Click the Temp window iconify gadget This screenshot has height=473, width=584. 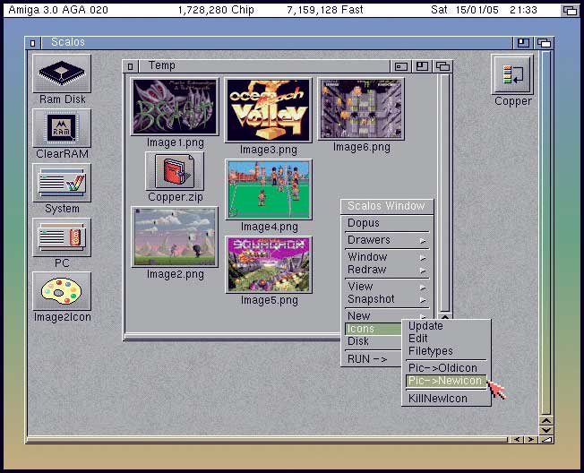point(401,66)
